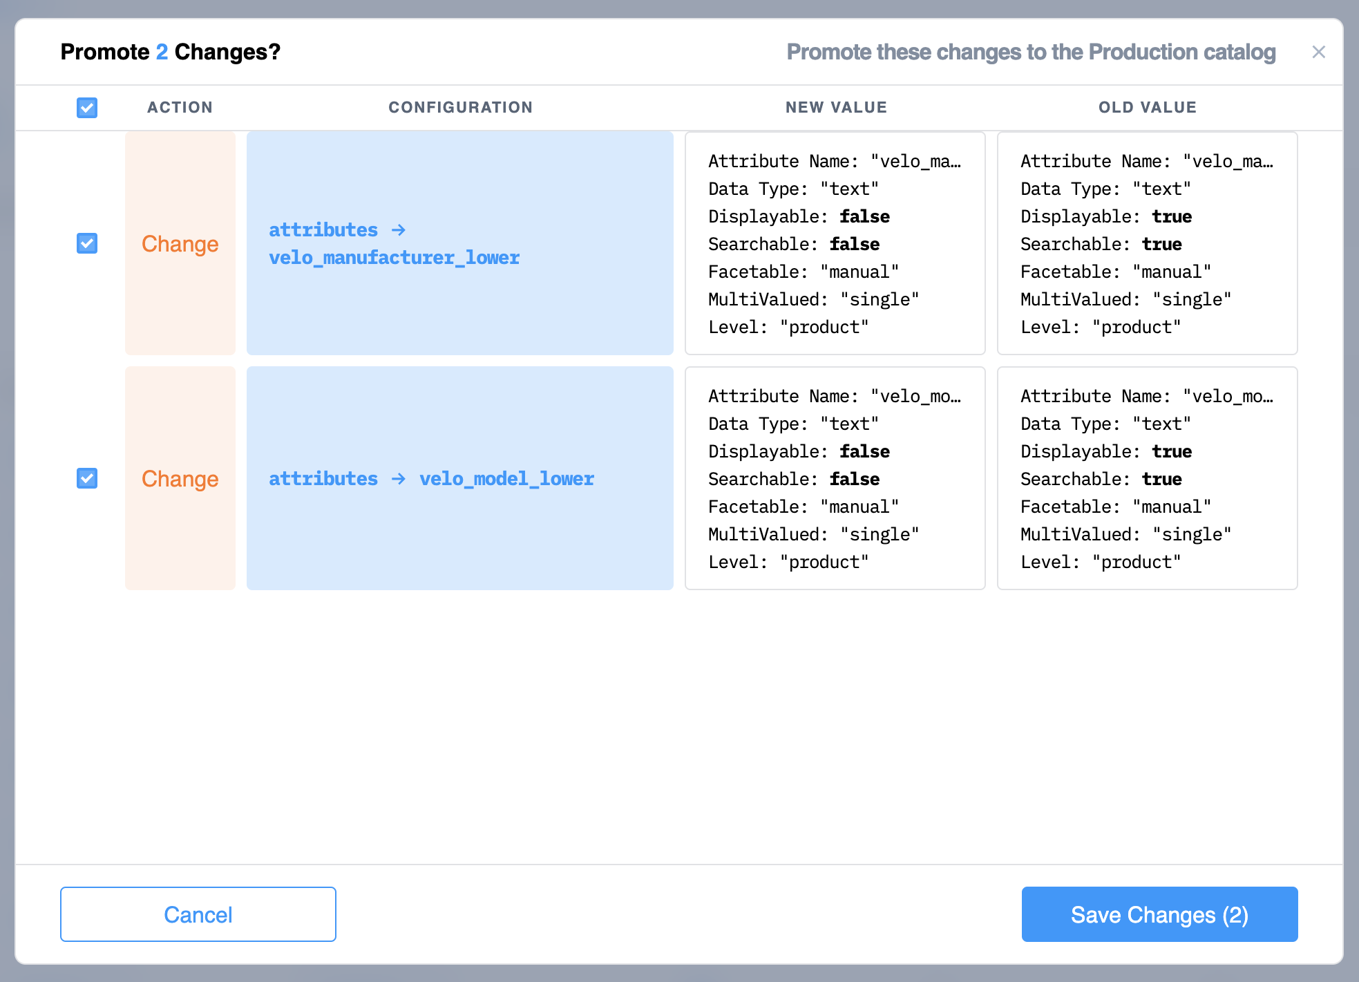Click the Cancel button

coord(198,914)
